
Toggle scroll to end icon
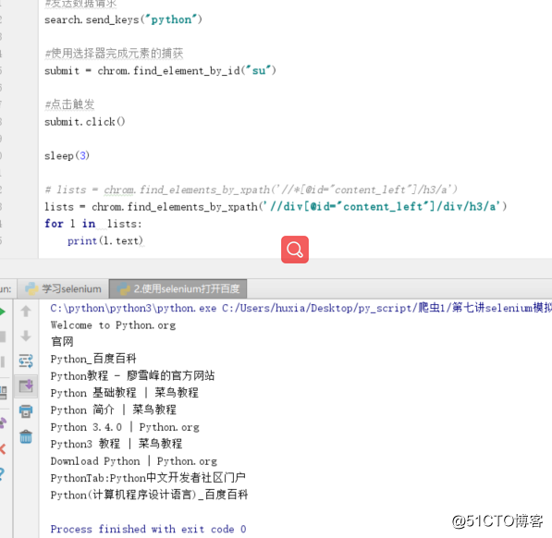[x=26, y=386]
